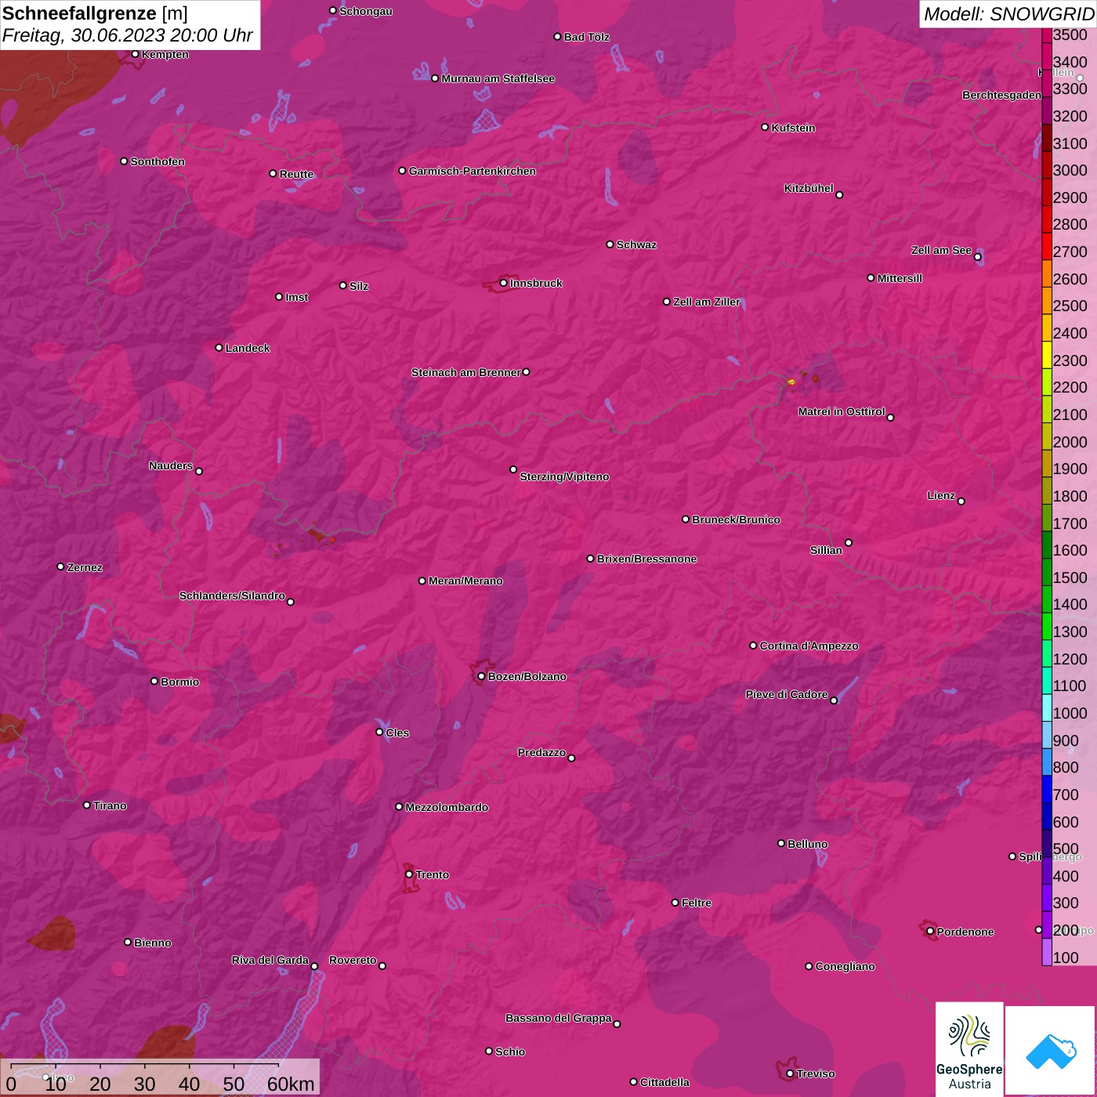The width and height of the screenshot is (1097, 1097).
Task: Click the date 'Freitag, 30.06.2023 20:00 Uhr'
Action: 128,35
